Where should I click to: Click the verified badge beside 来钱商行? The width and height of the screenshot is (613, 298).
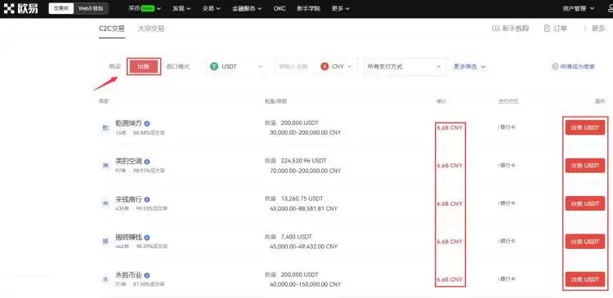click(147, 199)
